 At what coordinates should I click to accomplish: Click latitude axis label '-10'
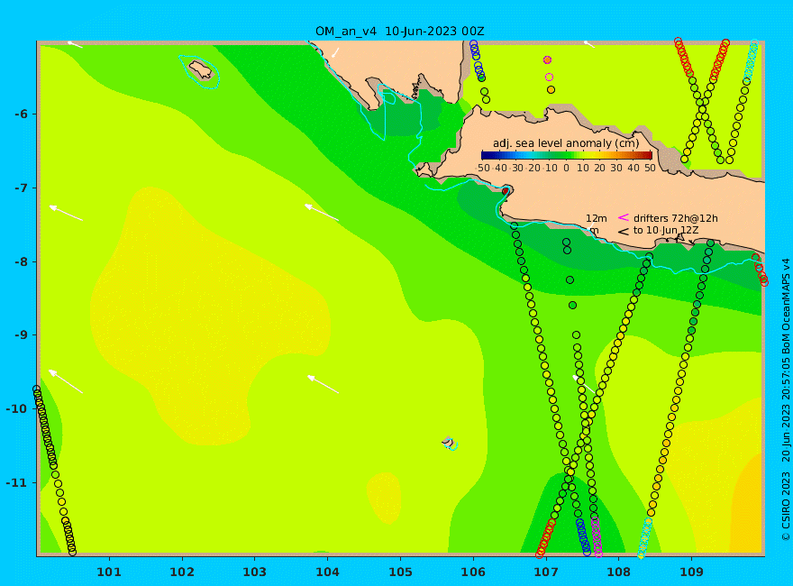pyautogui.click(x=18, y=409)
